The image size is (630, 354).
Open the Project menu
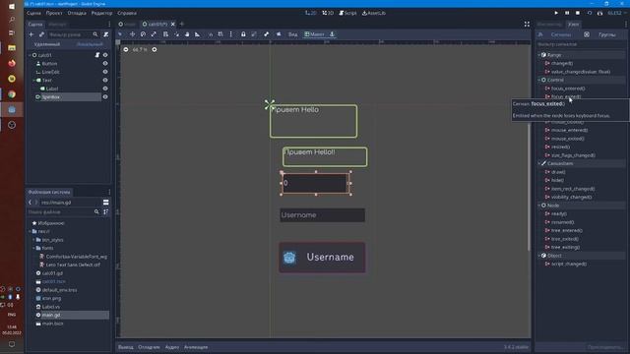pyautogui.click(x=54, y=13)
